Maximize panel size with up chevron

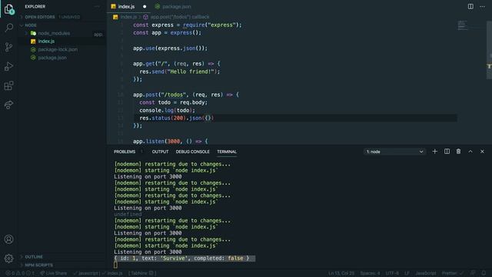(470, 152)
